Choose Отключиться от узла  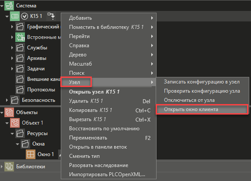(x=202, y=100)
